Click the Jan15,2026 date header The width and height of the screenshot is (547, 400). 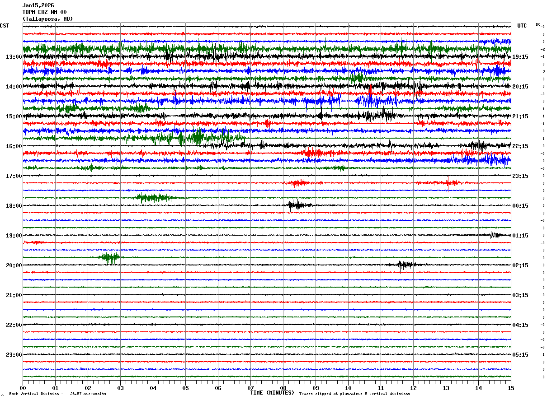(38, 5)
